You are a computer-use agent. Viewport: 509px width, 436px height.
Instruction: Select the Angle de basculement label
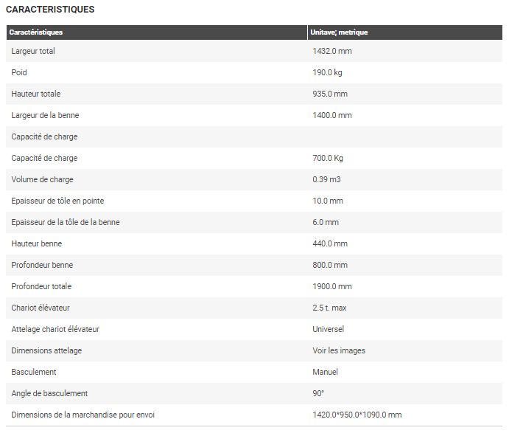(x=49, y=393)
